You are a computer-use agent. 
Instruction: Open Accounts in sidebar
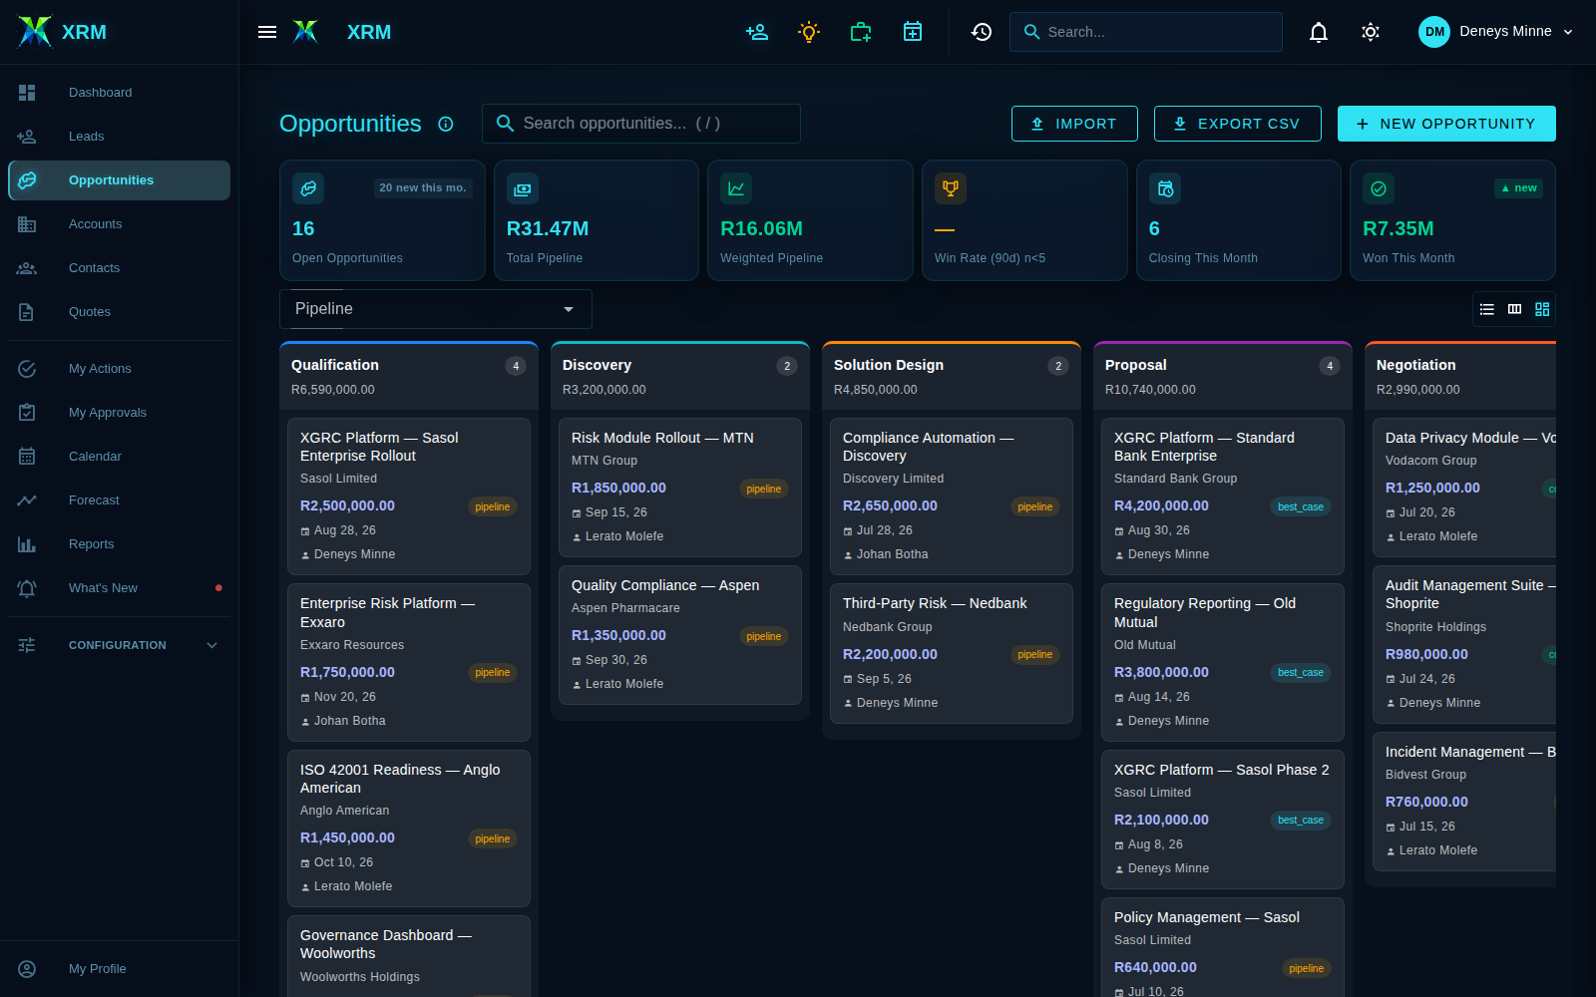coord(119,224)
